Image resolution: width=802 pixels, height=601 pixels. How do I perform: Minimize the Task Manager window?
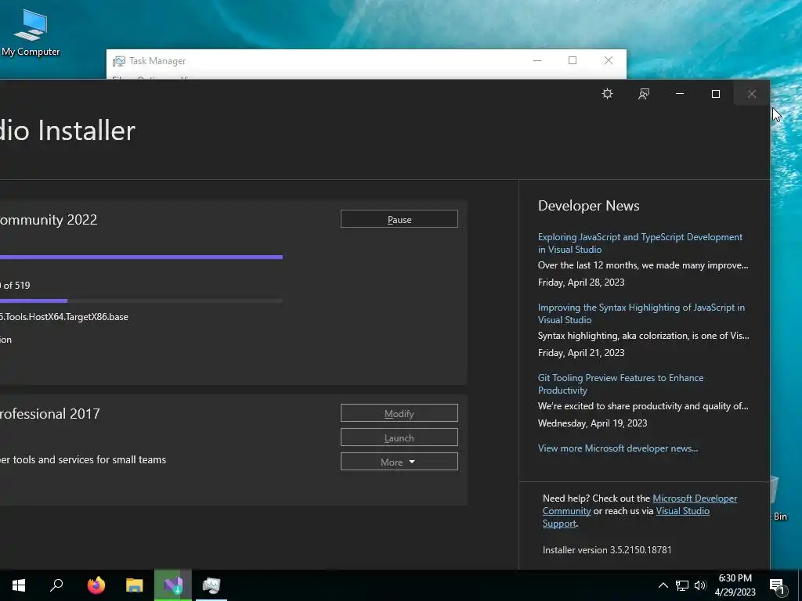(x=537, y=61)
